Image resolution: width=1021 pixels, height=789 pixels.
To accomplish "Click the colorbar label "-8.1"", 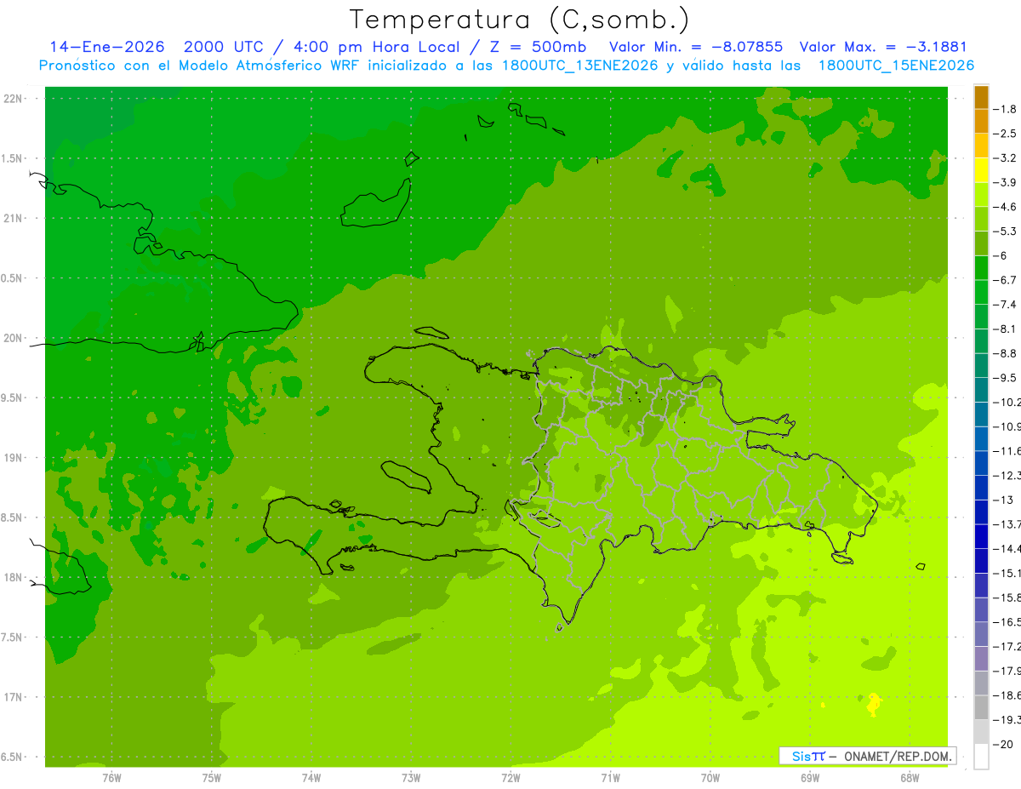I will tap(1006, 329).
